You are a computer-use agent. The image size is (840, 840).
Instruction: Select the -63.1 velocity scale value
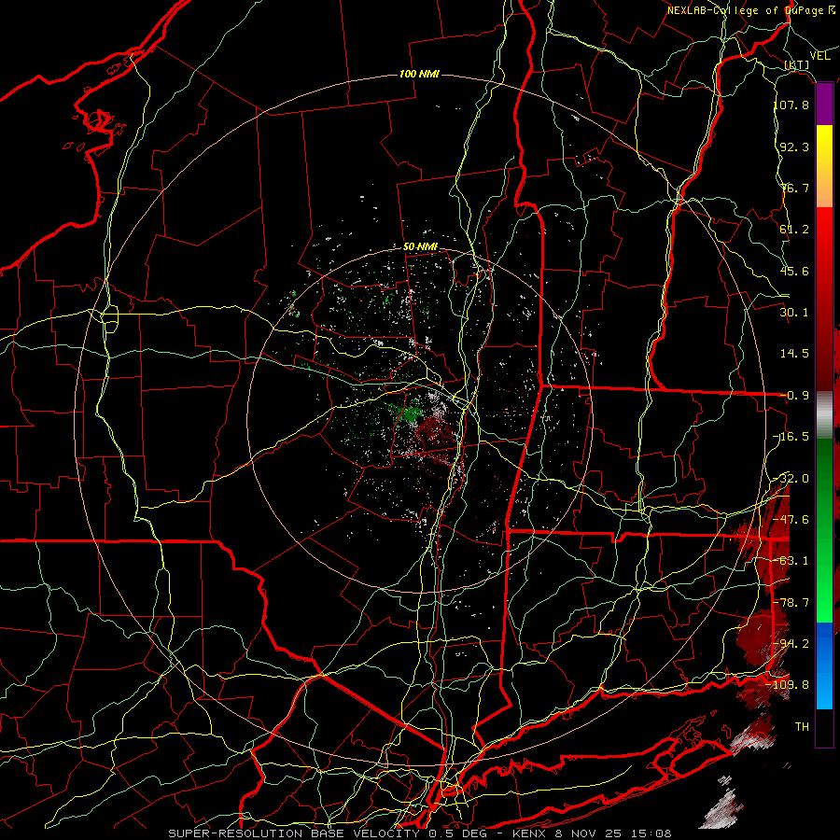click(791, 561)
